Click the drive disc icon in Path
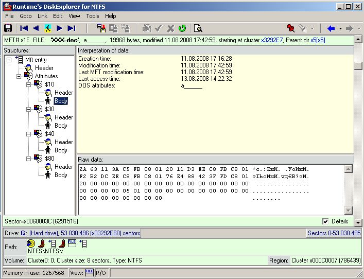This screenshot has height=279, width=364. click(x=31, y=243)
